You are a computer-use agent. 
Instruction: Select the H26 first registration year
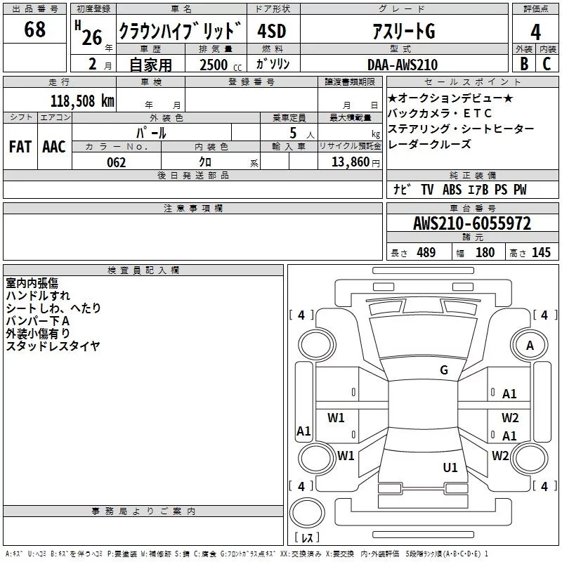pyautogui.click(x=89, y=34)
